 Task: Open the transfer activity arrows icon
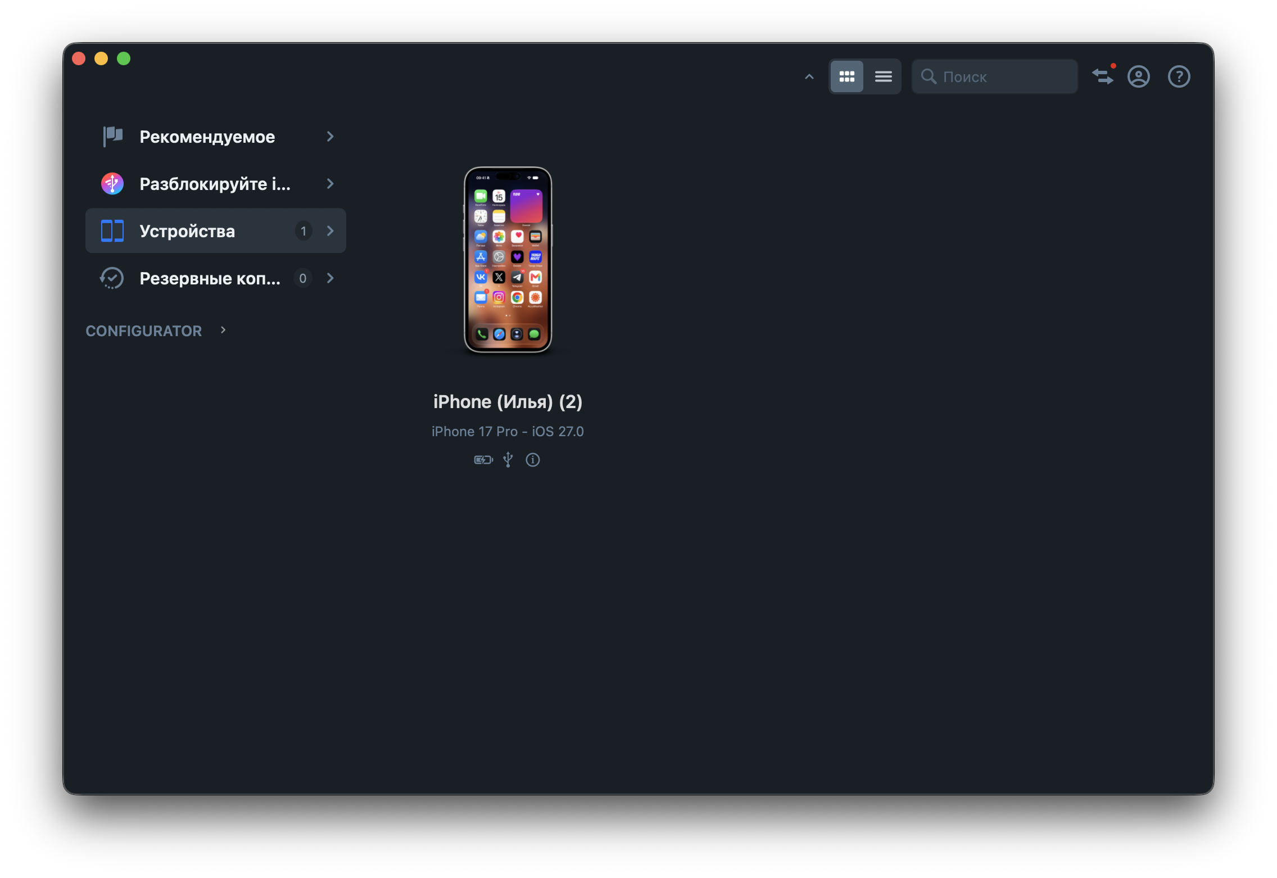(1103, 76)
